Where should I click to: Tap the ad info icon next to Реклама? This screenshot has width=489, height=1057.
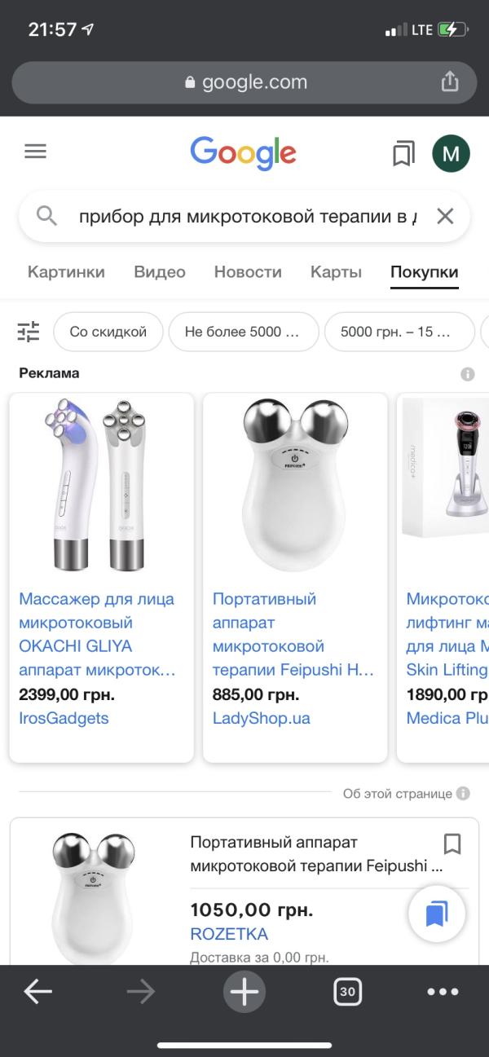[467, 374]
